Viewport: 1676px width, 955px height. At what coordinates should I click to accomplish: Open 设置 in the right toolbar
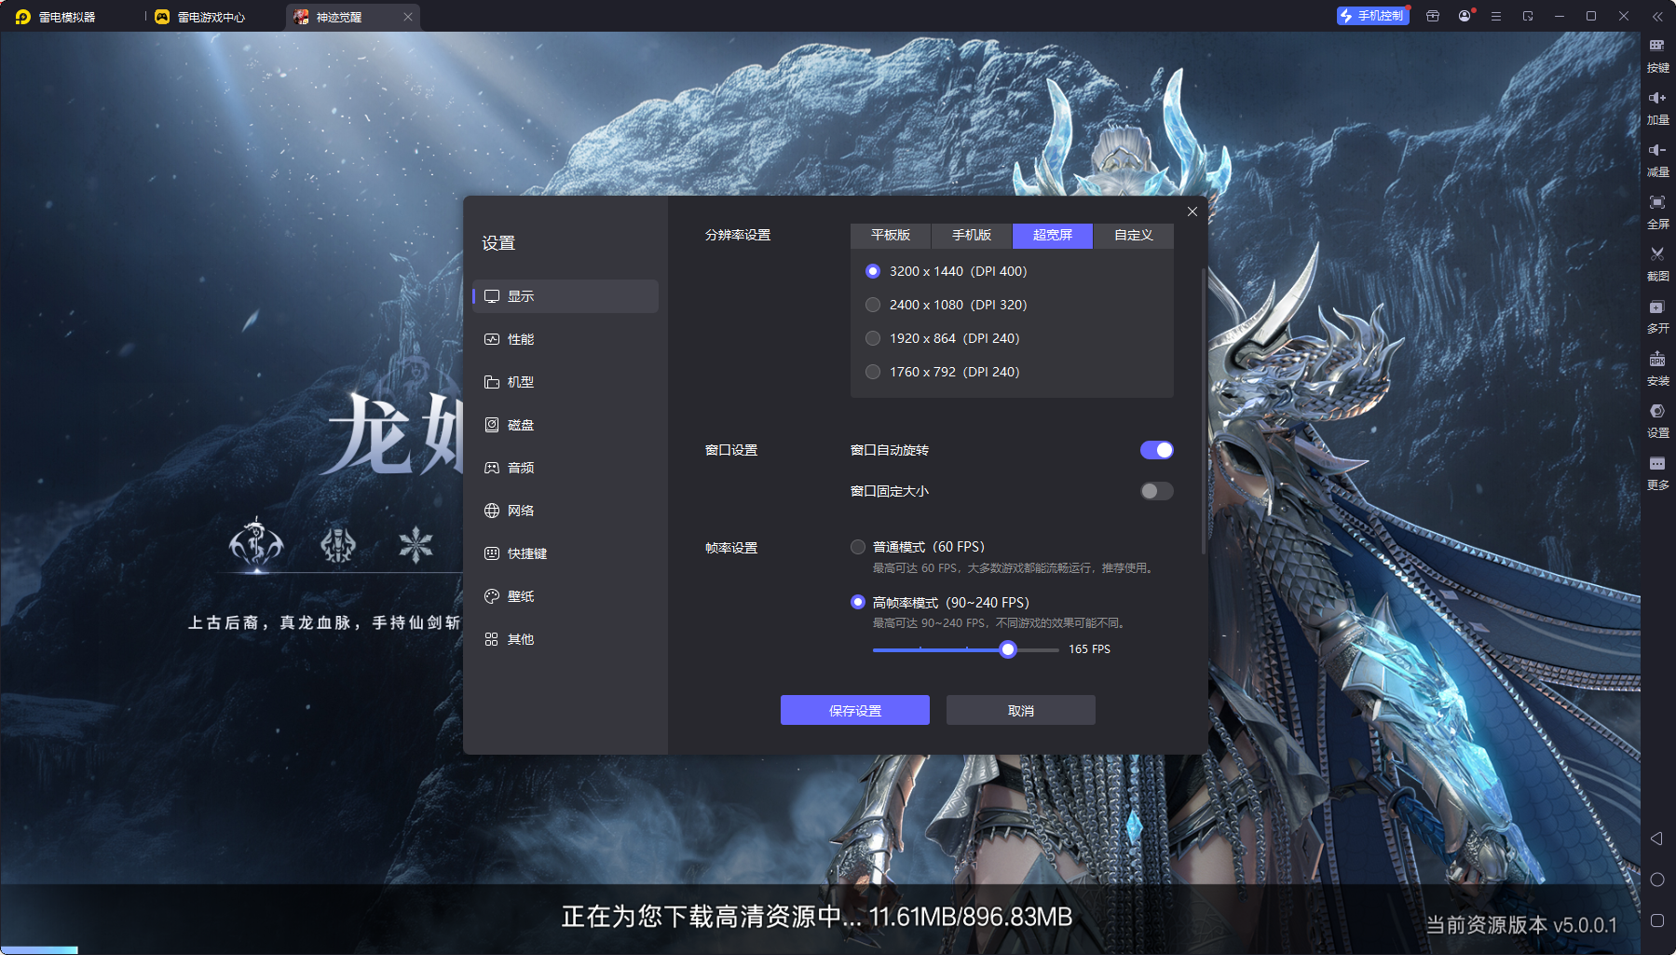click(x=1657, y=419)
